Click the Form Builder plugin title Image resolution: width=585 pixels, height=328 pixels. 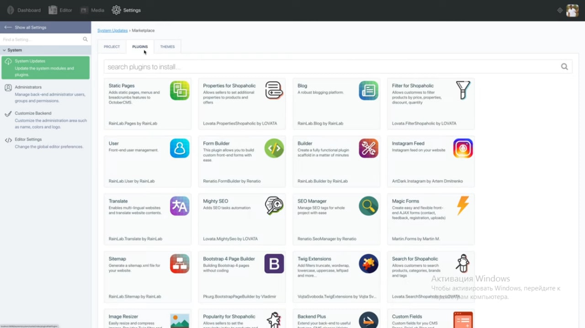[216, 143]
